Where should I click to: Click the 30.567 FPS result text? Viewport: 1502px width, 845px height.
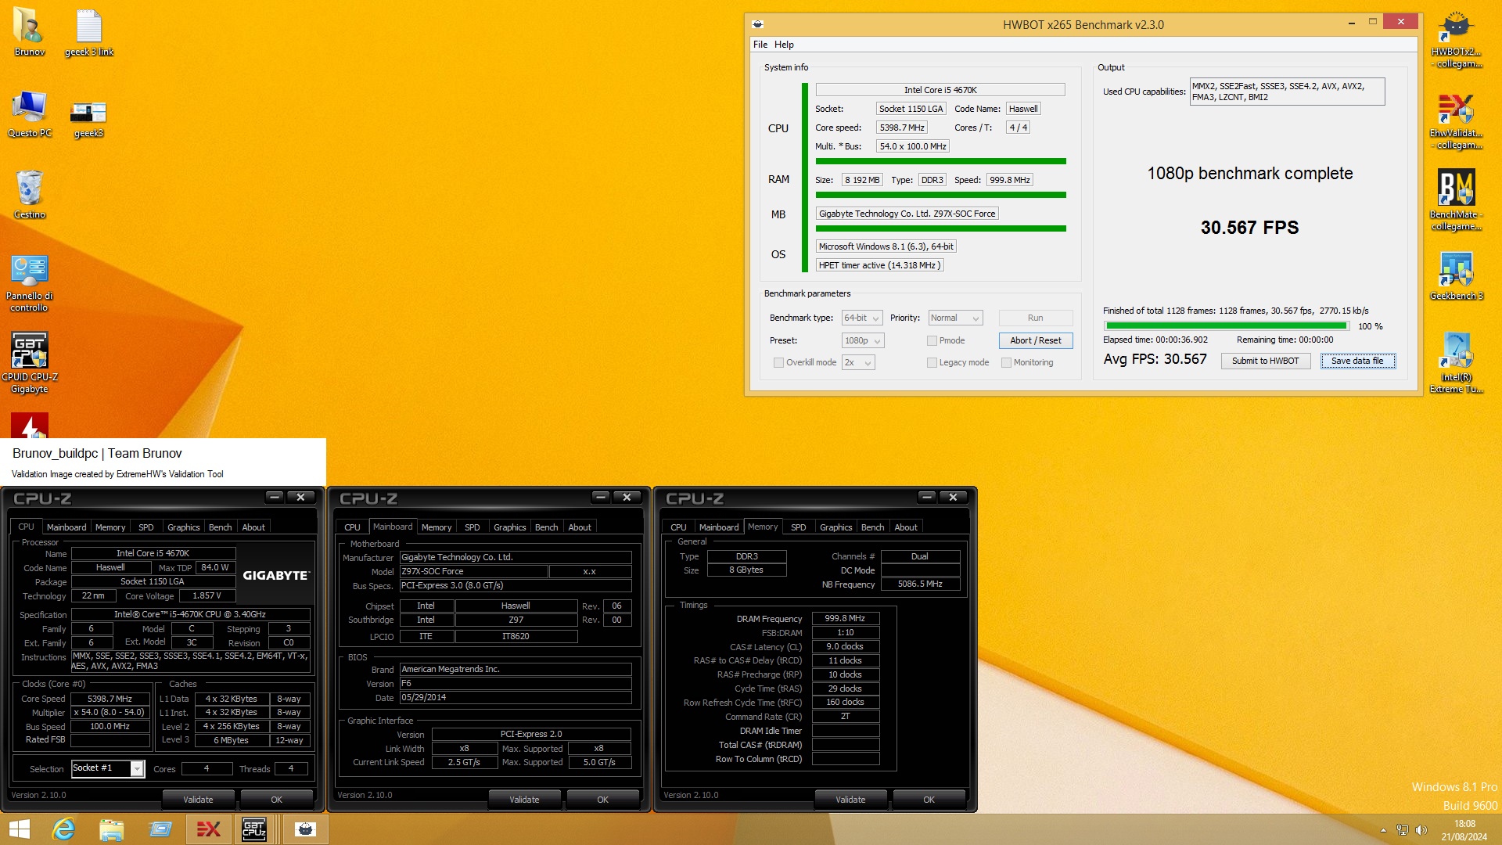tap(1249, 228)
